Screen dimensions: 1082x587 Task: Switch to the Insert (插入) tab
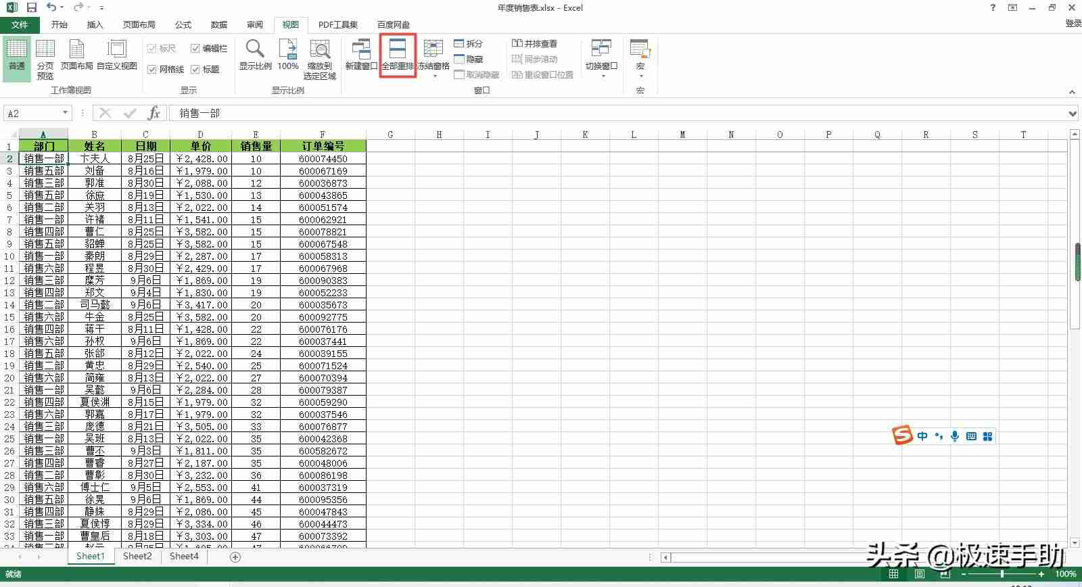pyautogui.click(x=95, y=24)
